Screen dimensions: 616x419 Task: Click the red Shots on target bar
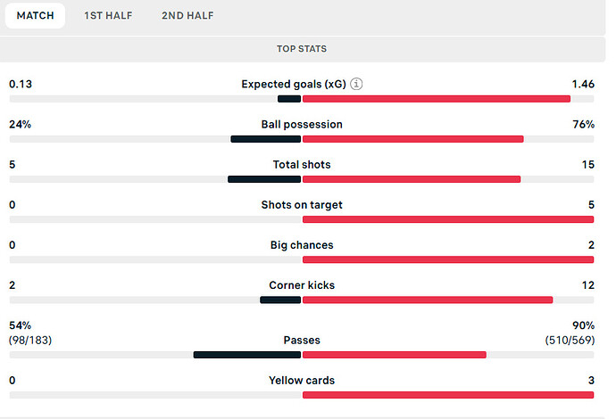[x=448, y=219]
